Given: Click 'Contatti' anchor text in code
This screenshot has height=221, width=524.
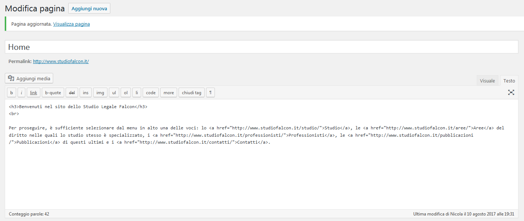Looking at the screenshot, I should tap(248, 143).
